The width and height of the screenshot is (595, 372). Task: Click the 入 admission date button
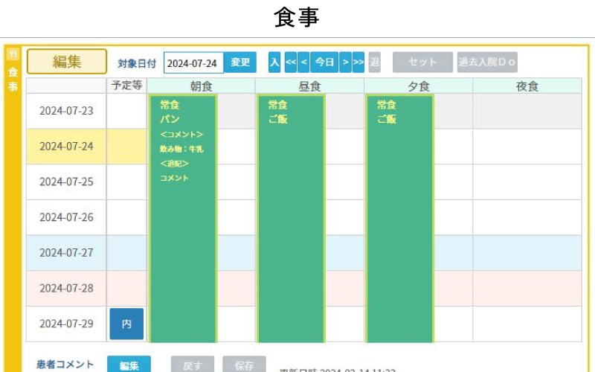(x=274, y=62)
